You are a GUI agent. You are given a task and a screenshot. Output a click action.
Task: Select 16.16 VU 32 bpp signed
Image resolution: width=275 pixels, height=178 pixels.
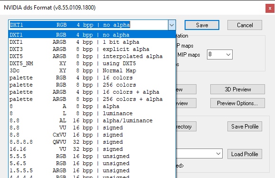coord(92,149)
